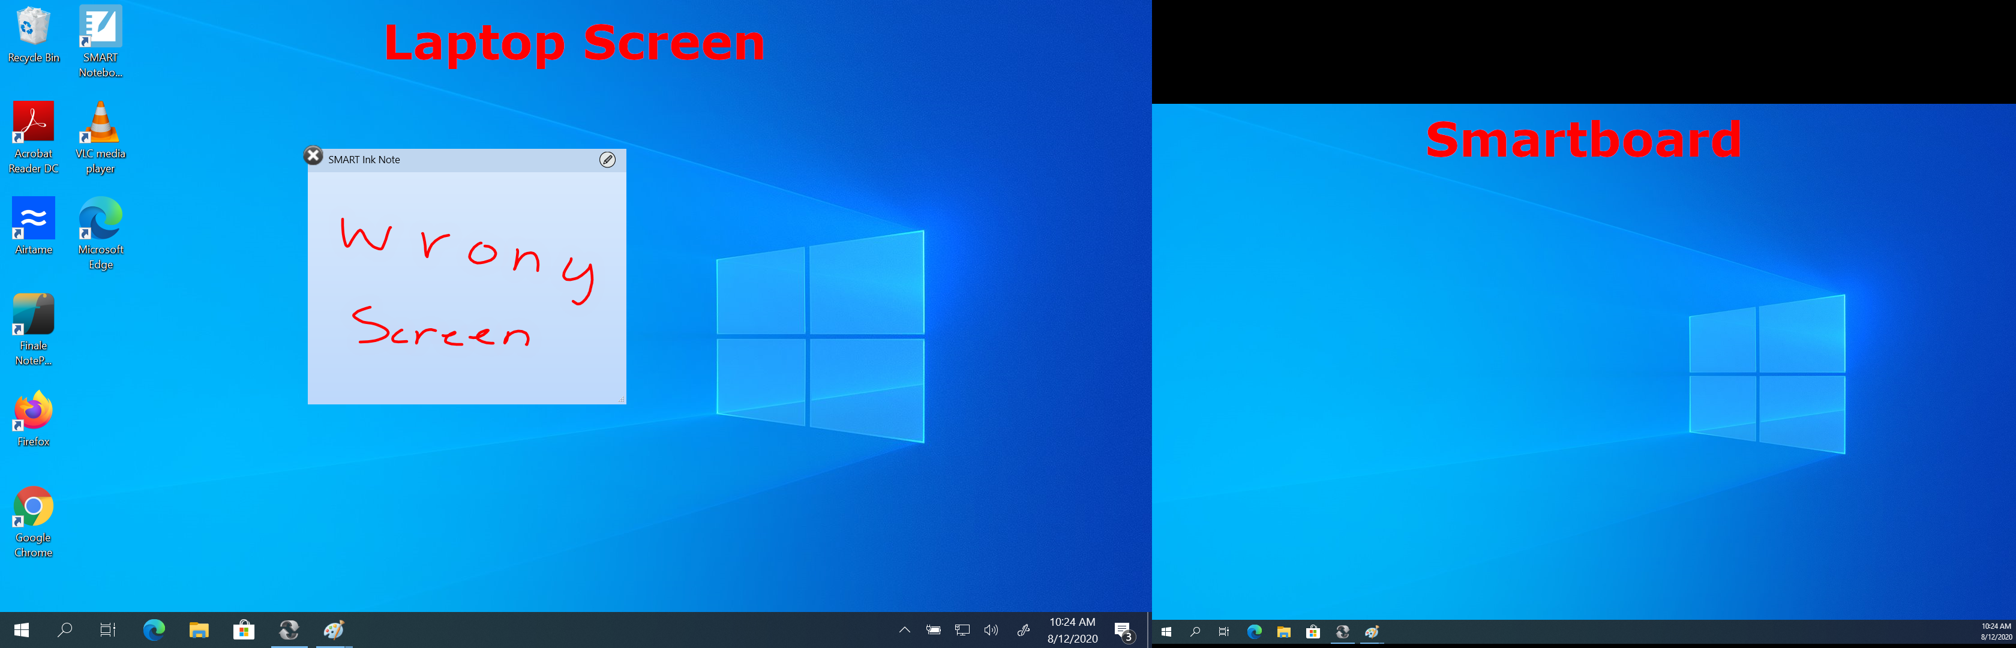Close the SMART Ink Note window
This screenshot has width=2016, height=648.
click(x=313, y=155)
